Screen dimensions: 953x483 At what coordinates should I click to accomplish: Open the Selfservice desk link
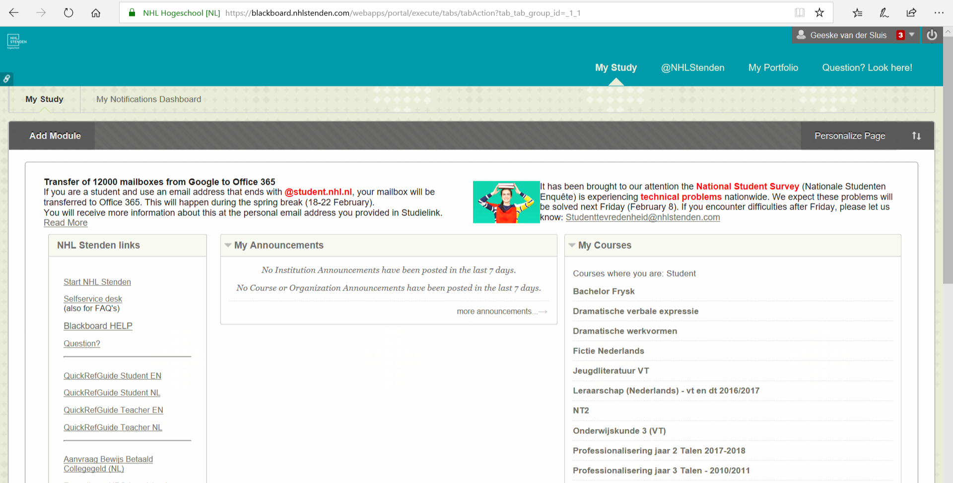click(93, 299)
